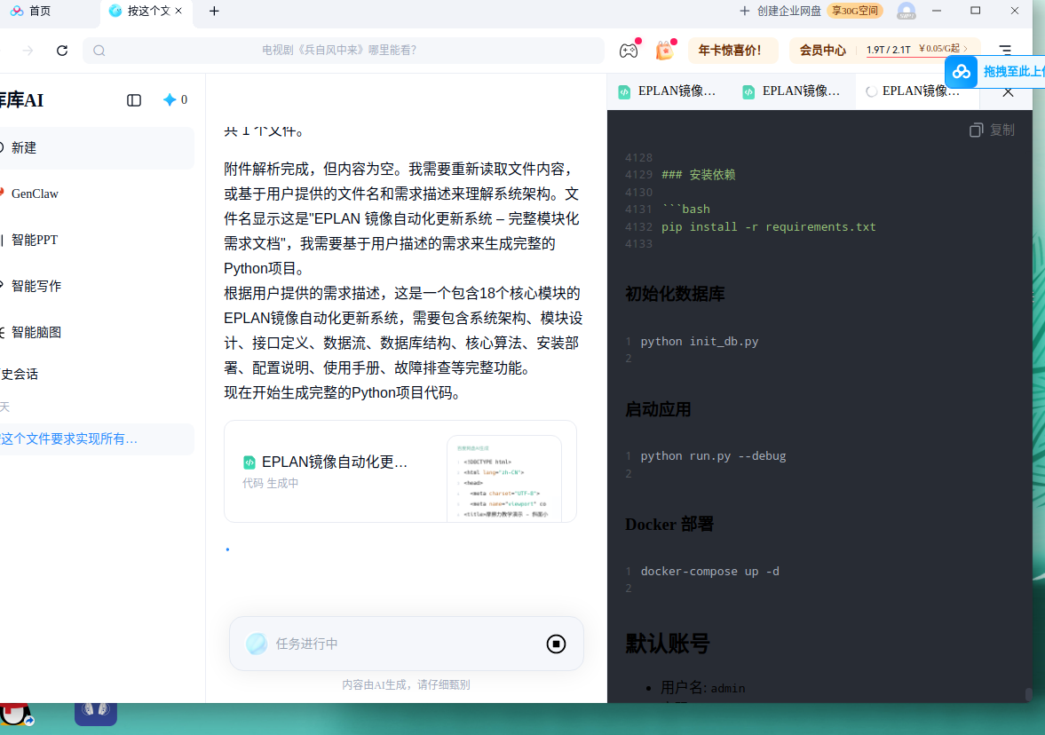Screen dimensions: 1045x735
Task: Switch to first EPLAN镜像… code tab
Action: point(667,91)
